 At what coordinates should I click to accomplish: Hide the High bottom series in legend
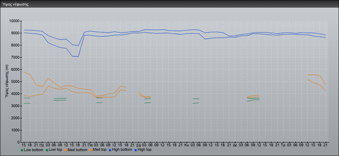coord(120,150)
